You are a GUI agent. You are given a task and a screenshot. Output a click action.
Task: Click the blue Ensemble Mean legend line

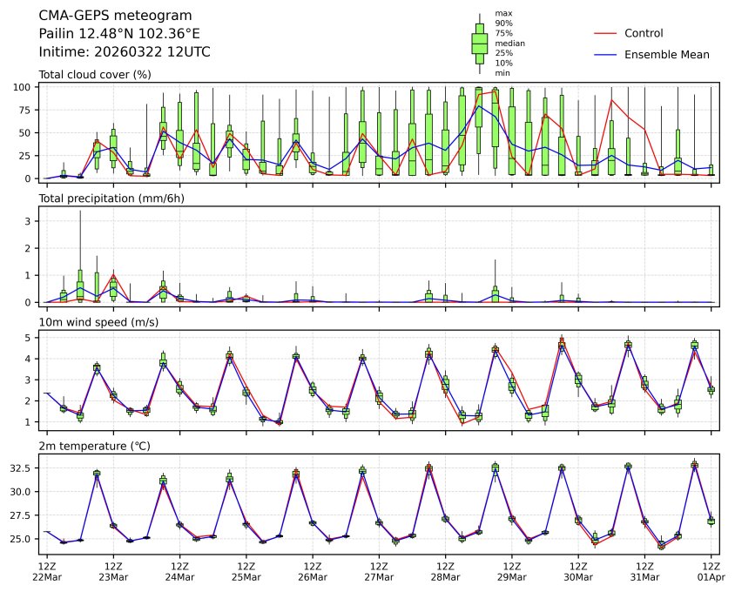pyautogui.click(x=605, y=54)
